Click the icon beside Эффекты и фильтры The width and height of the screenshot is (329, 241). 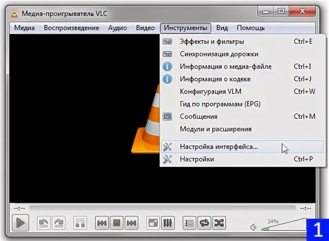point(167,42)
